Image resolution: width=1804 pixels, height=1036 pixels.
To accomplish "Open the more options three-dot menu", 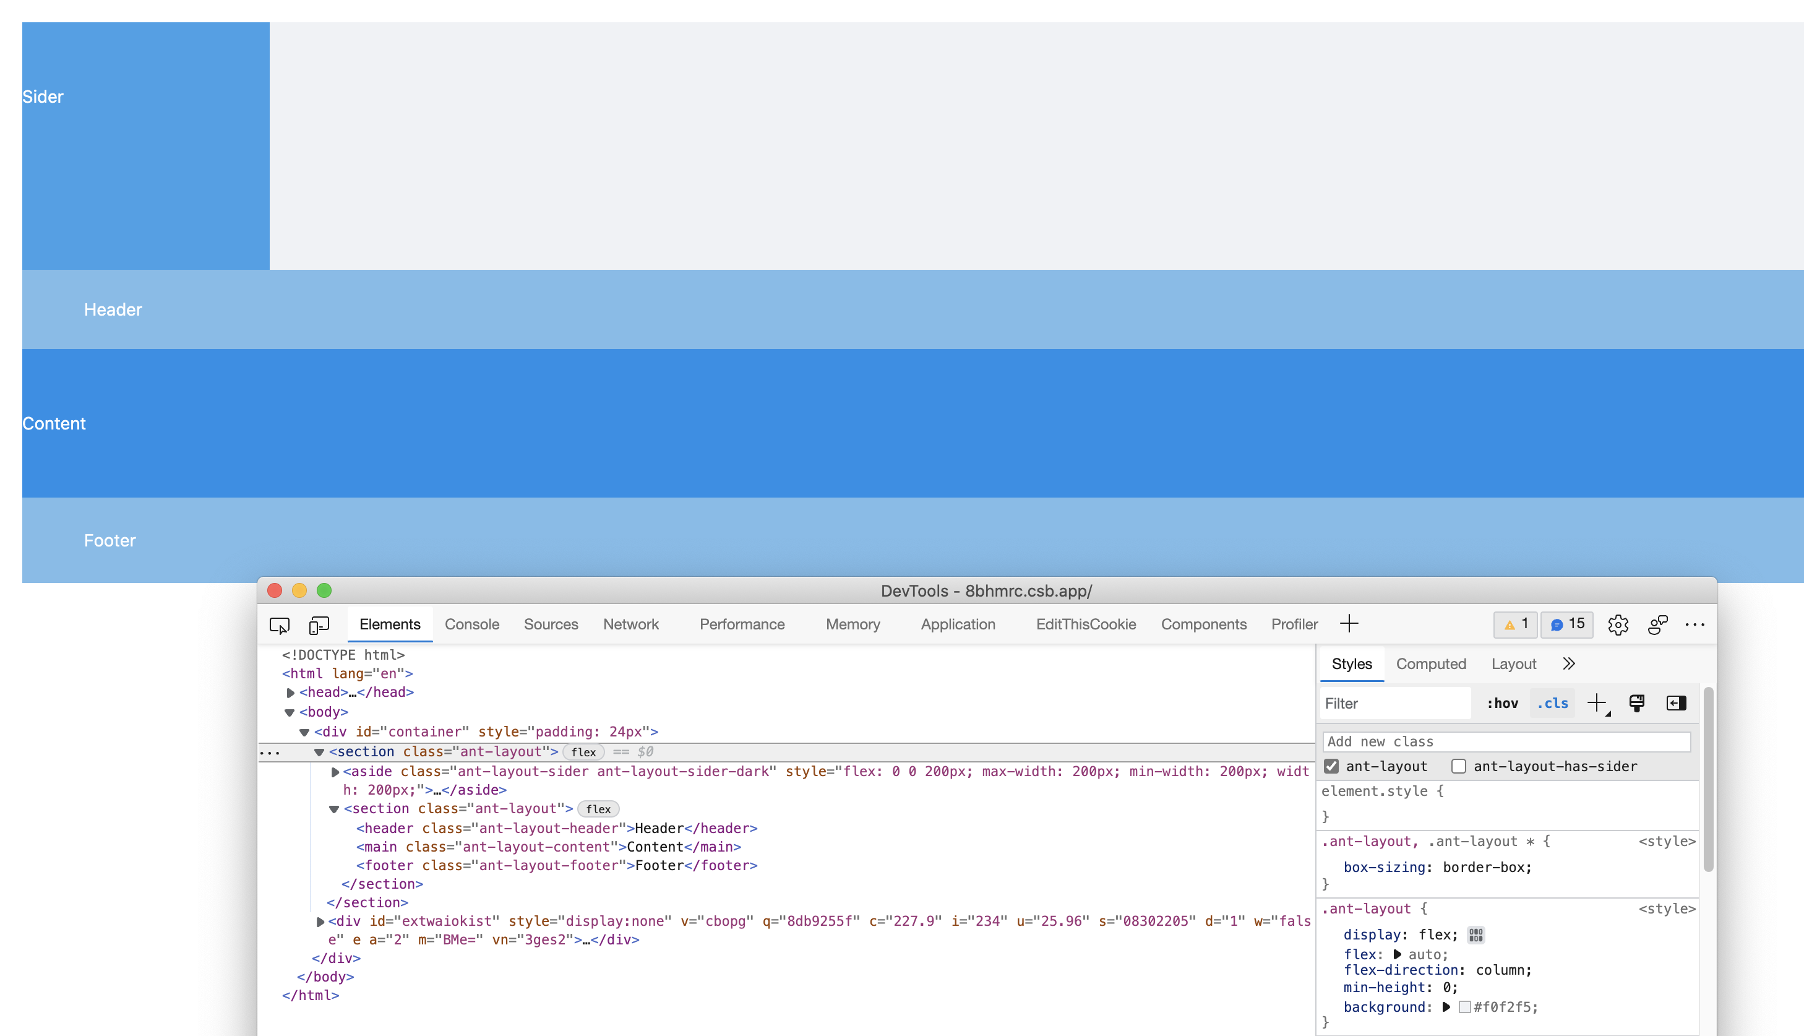I will point(1696,624).
